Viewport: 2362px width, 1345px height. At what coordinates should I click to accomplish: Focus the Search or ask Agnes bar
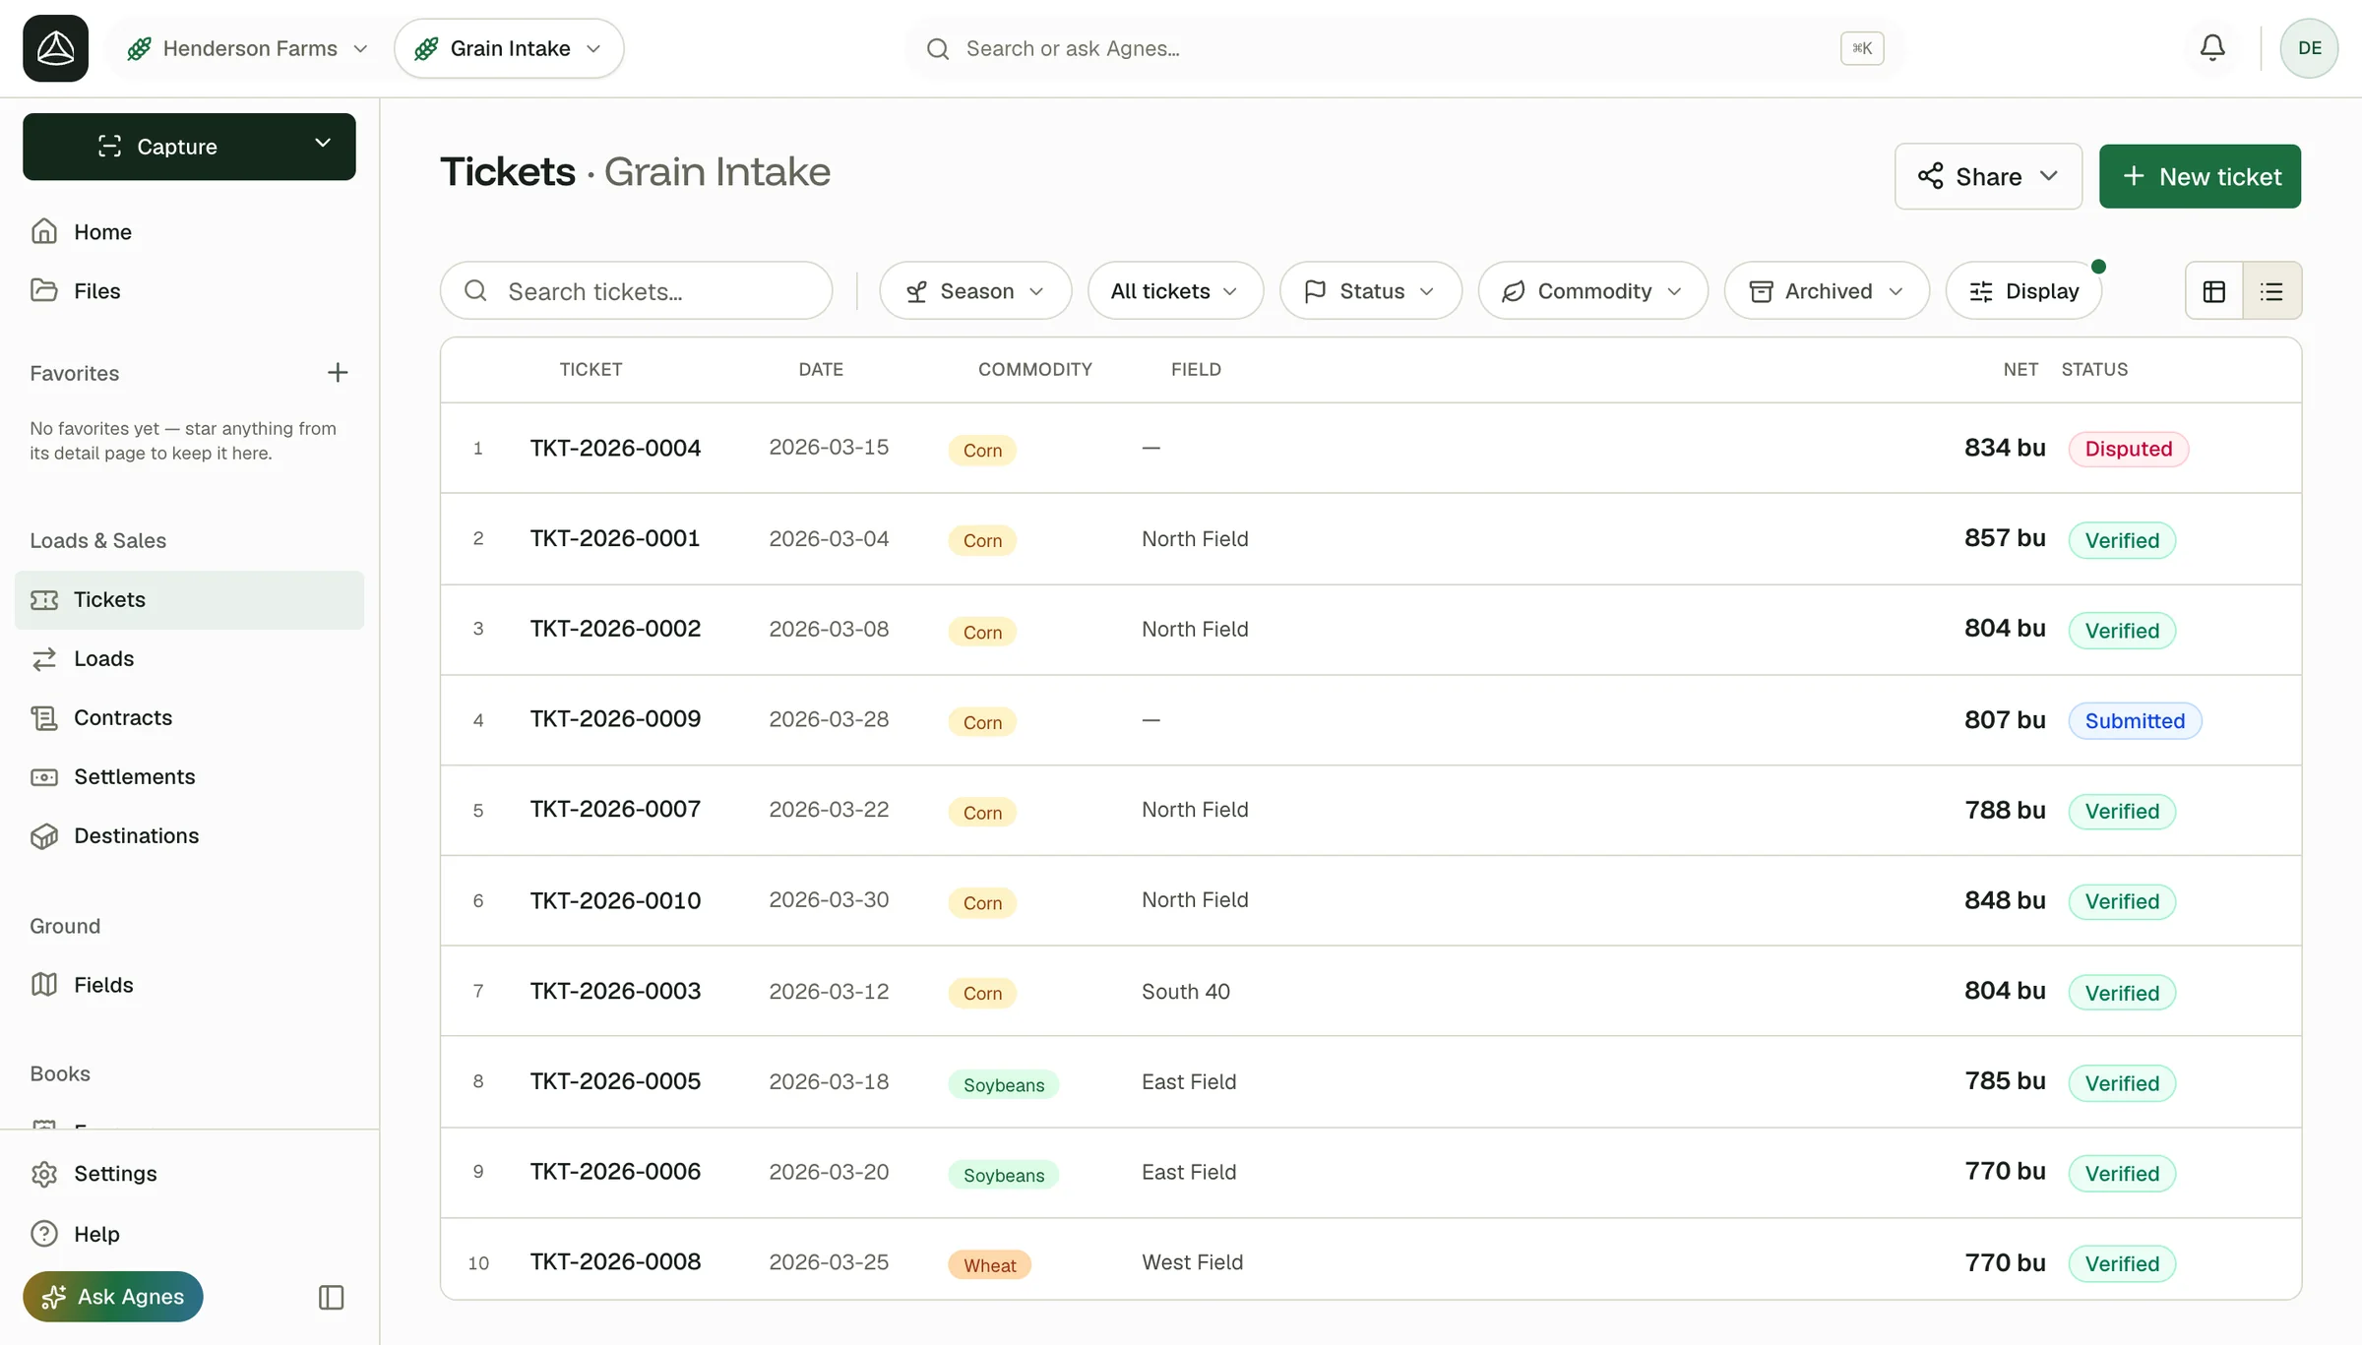(1404, 48)
